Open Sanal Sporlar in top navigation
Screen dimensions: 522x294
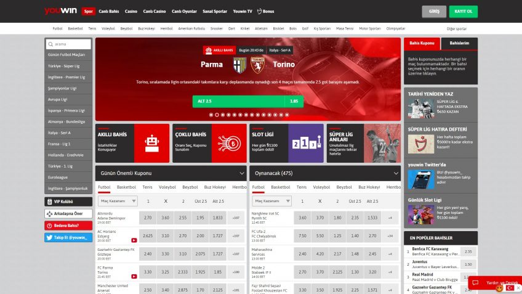pos(215,11)
